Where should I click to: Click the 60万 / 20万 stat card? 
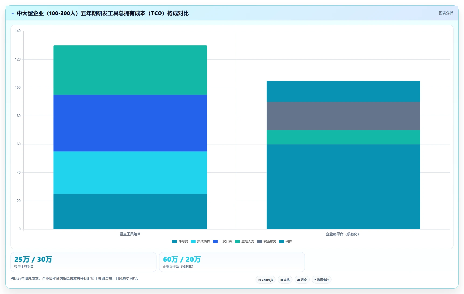point(232,262)
